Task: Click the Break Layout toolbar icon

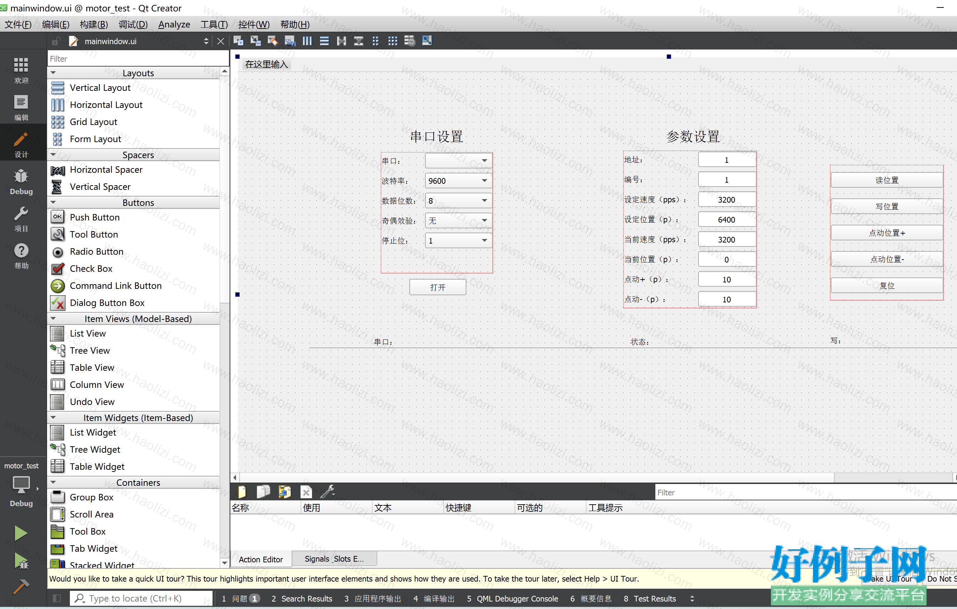Action: (410, 41)
